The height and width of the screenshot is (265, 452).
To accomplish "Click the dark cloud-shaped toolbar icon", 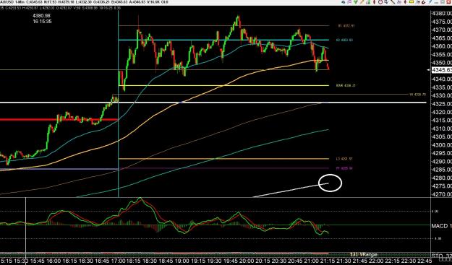I will tap(344, 2).
